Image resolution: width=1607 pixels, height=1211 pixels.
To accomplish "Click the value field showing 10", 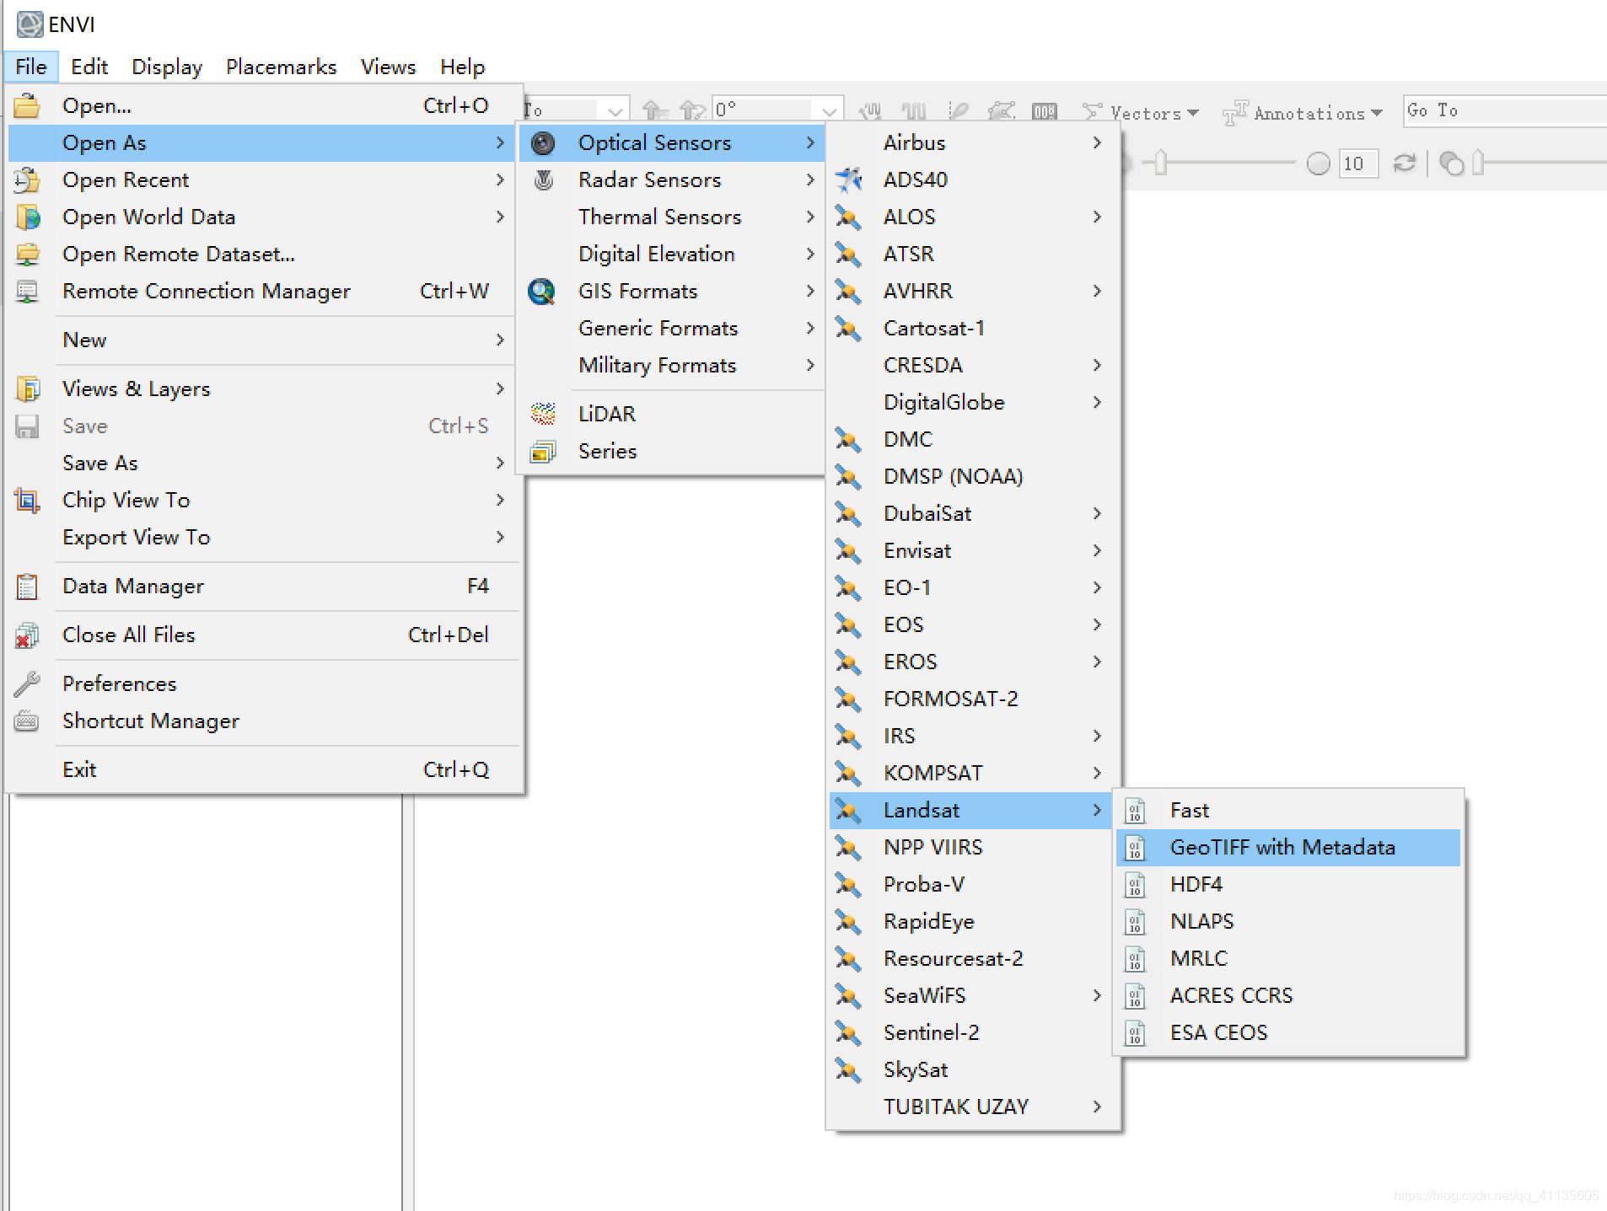I will coord(1358,163).
